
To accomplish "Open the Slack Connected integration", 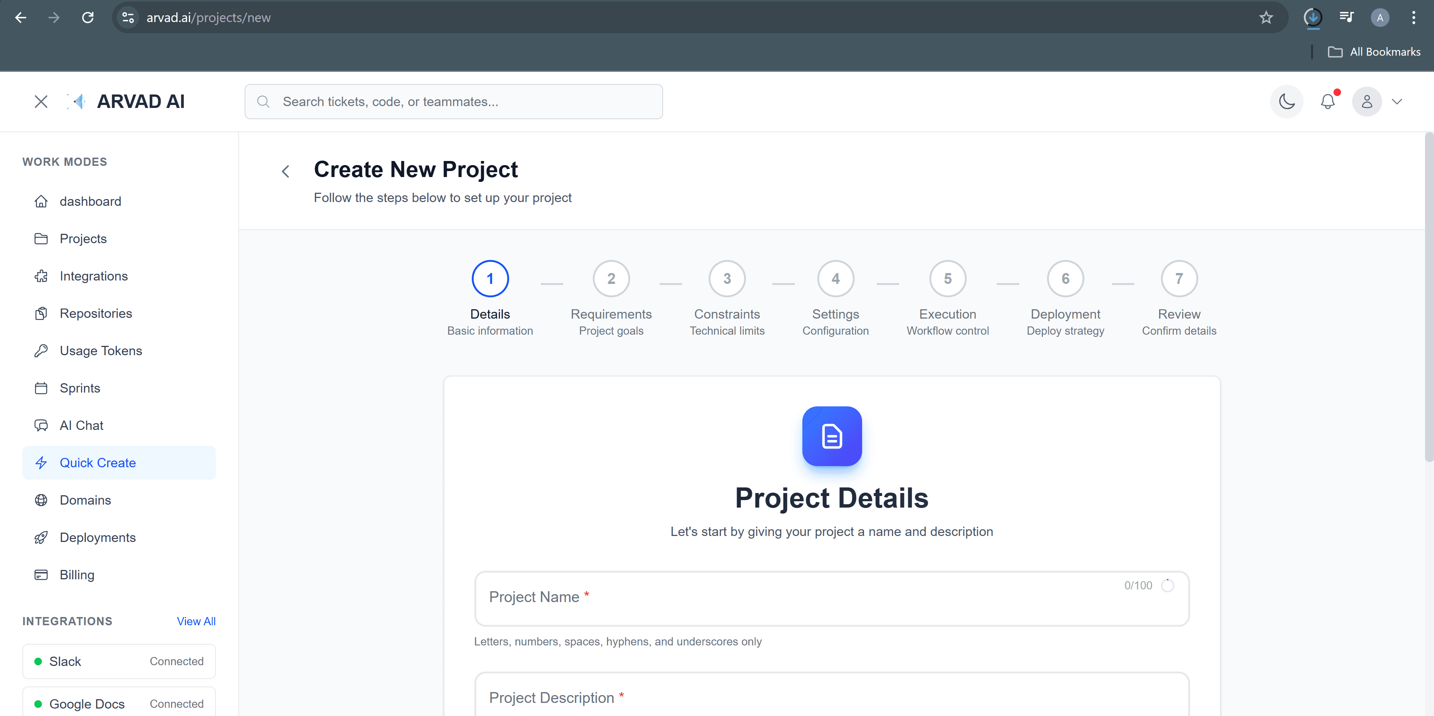I will (x=118, y=661).
